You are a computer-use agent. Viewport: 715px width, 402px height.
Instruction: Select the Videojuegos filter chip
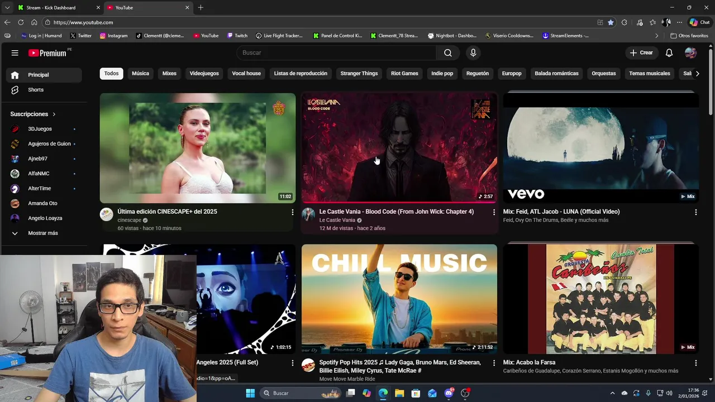[204, 74]
